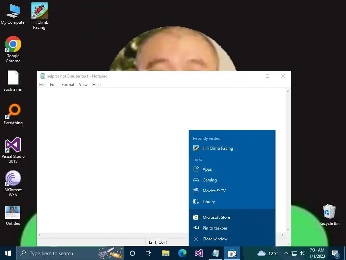
Task: Select the 'such a mn' text file
Action: (x=13, y=81)
